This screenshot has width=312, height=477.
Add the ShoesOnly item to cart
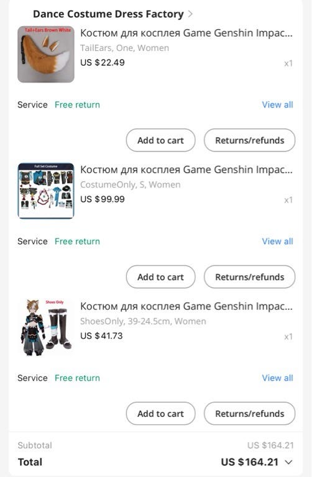[x=161, y=414]
